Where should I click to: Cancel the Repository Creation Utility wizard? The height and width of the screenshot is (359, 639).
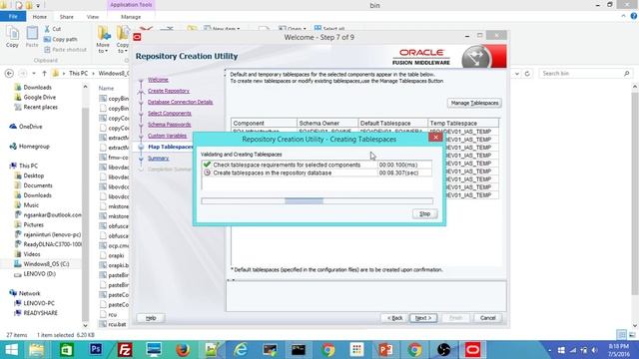488,318
